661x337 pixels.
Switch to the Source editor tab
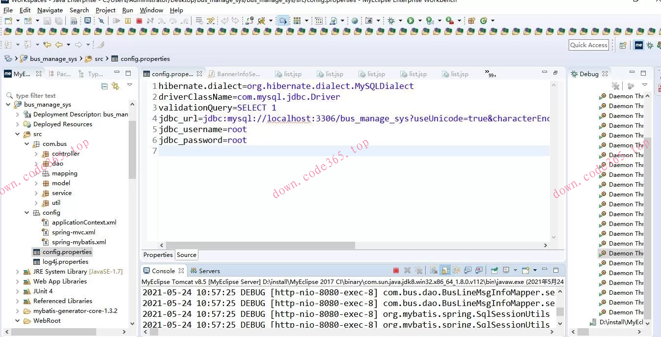(187, 255)
